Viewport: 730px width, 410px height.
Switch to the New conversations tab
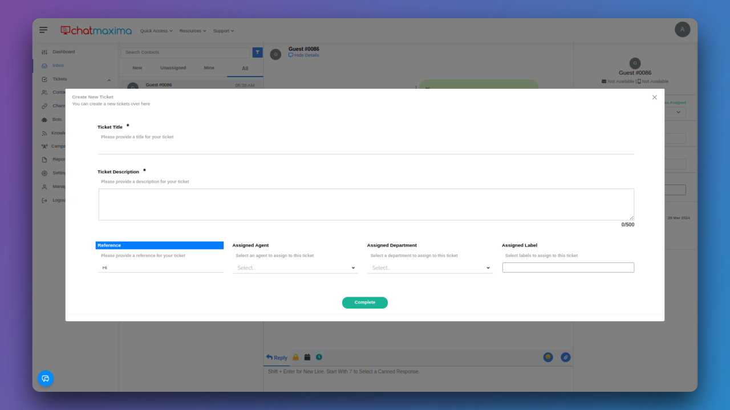point(137,68)
